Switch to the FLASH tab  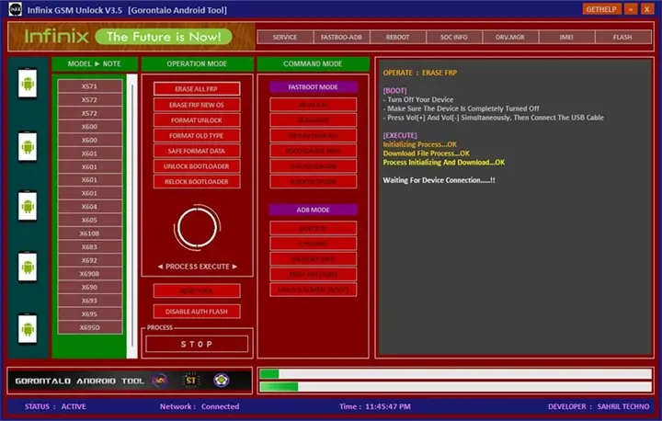pyautogui.click(x=622, y=37)
